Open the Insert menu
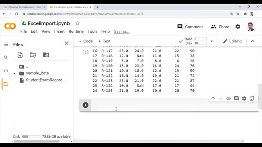The height and width of the screenshot is (147, 262). [59, 31]
